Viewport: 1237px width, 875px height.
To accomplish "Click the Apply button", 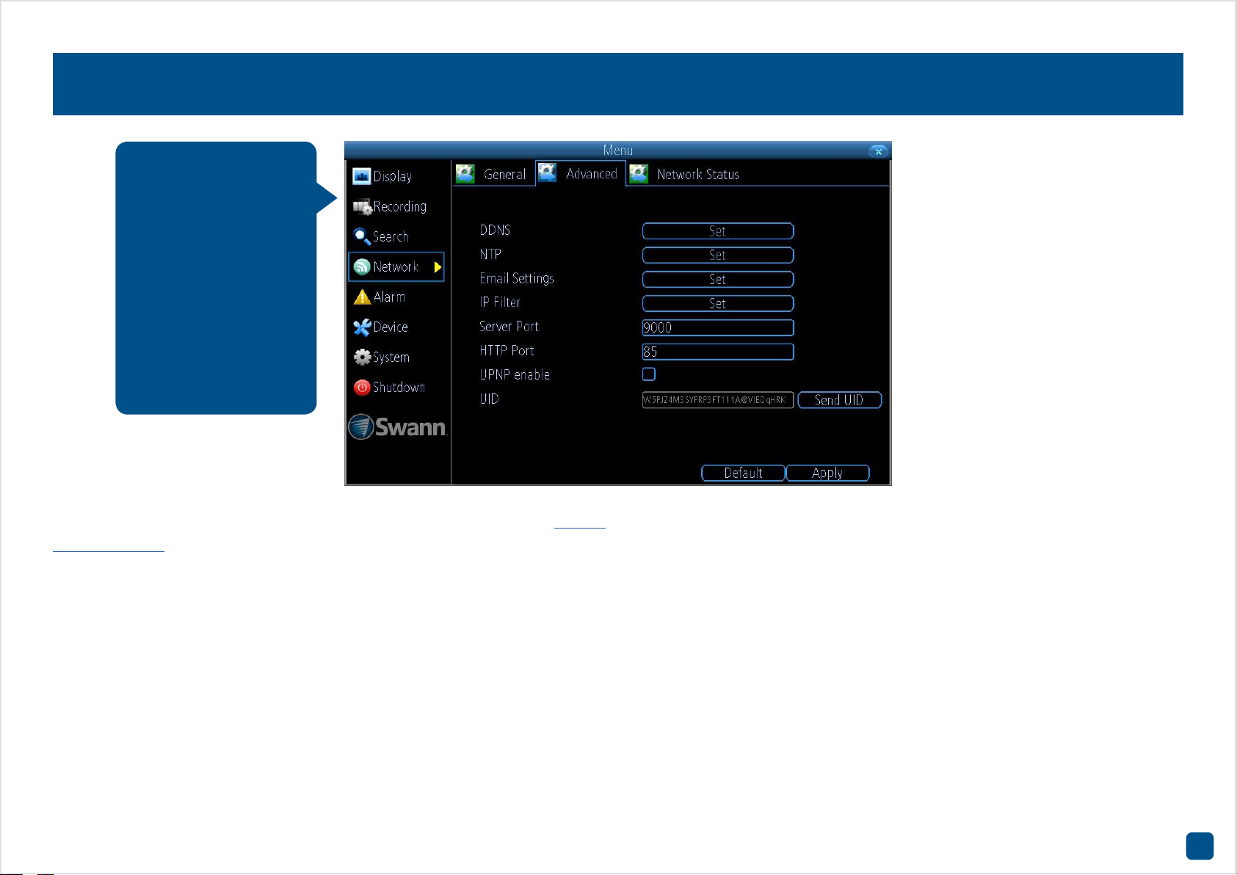I will pyautogui.click(x=827, y=473).
